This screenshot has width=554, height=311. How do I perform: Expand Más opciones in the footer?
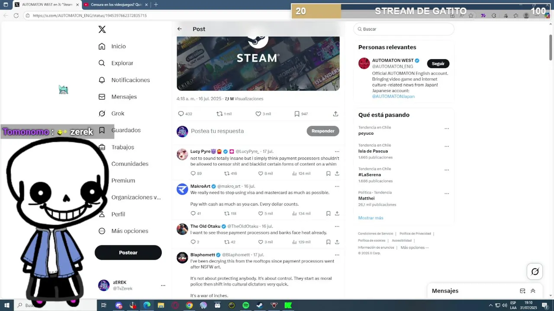pos(415,248)
